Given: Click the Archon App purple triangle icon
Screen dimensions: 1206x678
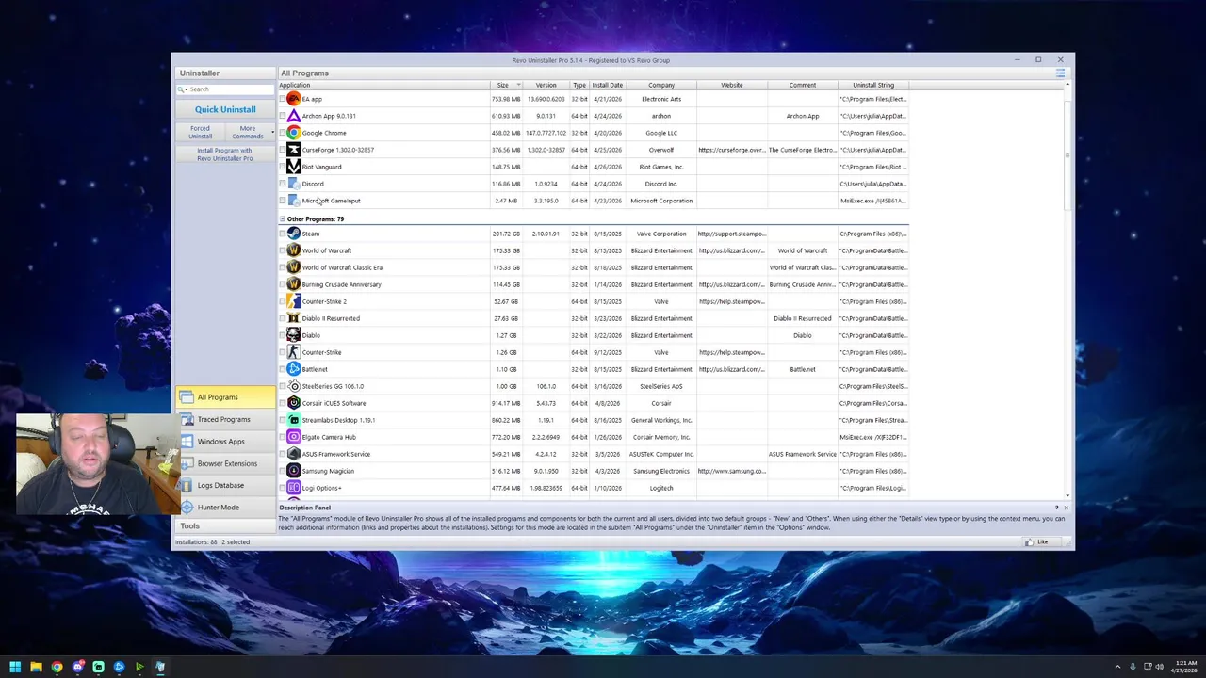Looking at the screenshot, I should 294,116.
